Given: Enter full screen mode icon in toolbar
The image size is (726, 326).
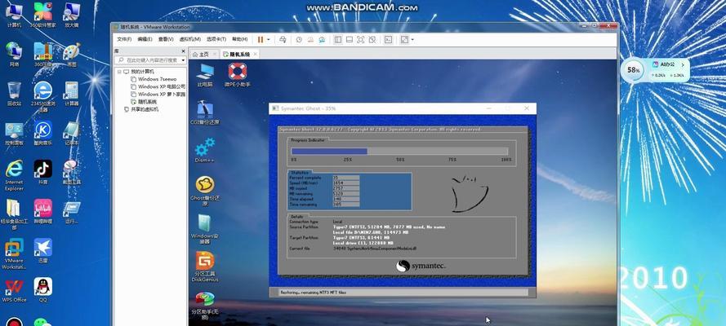Looking at the screenshot, I should (x=361, y=40).
